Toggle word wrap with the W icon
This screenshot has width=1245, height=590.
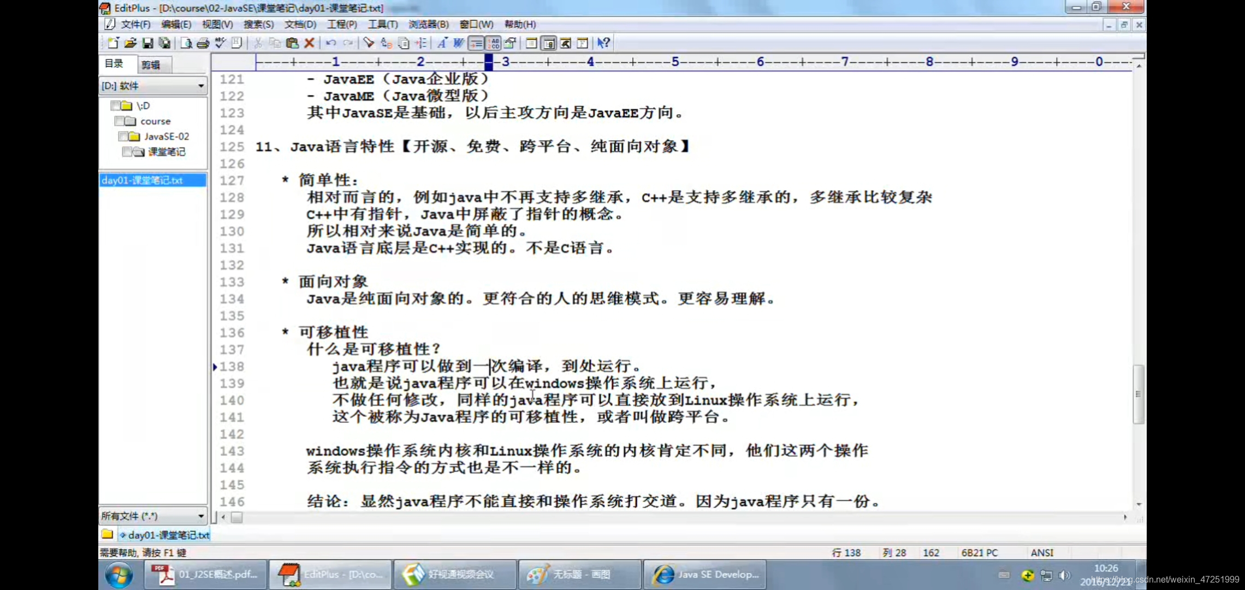point(457,43)
